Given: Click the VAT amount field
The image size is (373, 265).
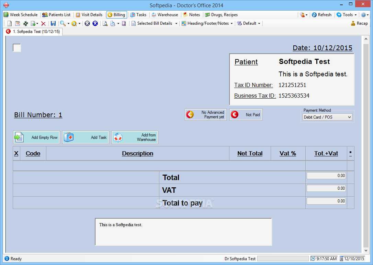Looking at the screenshot, I should click(326, 188).
